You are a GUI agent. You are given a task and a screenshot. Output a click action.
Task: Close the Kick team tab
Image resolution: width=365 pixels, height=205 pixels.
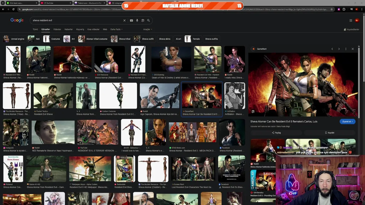[x=36, y=3]
